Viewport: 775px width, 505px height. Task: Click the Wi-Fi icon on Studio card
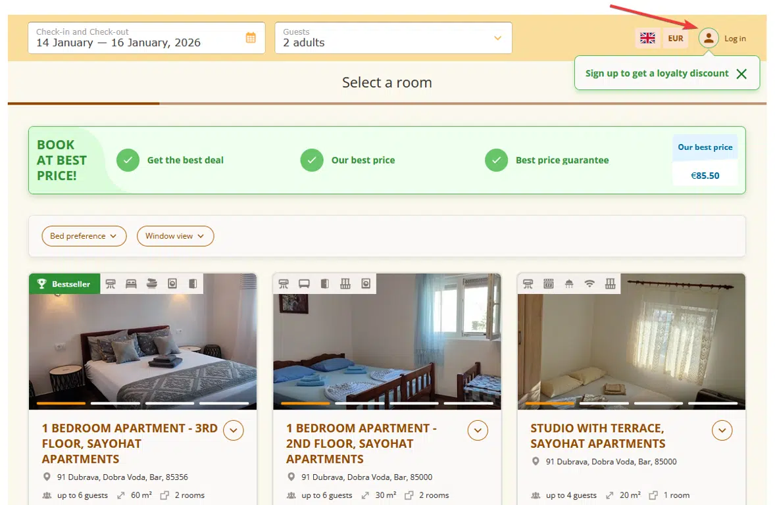589,284
